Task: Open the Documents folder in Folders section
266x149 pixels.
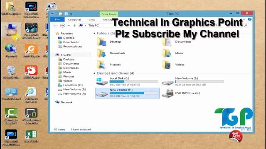Action: (x=177, y=42)
